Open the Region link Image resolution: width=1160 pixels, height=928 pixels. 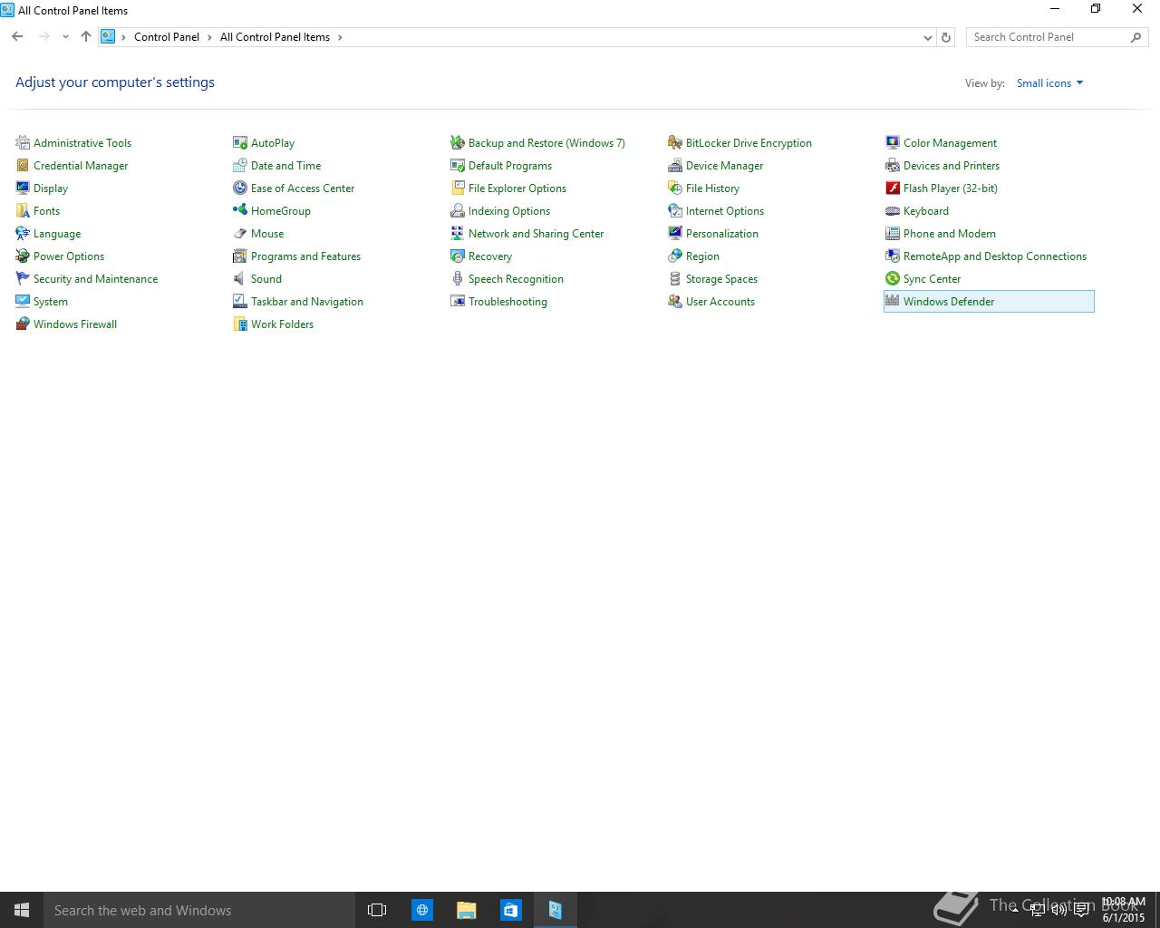pyautogui.click(x=702, y=256)
